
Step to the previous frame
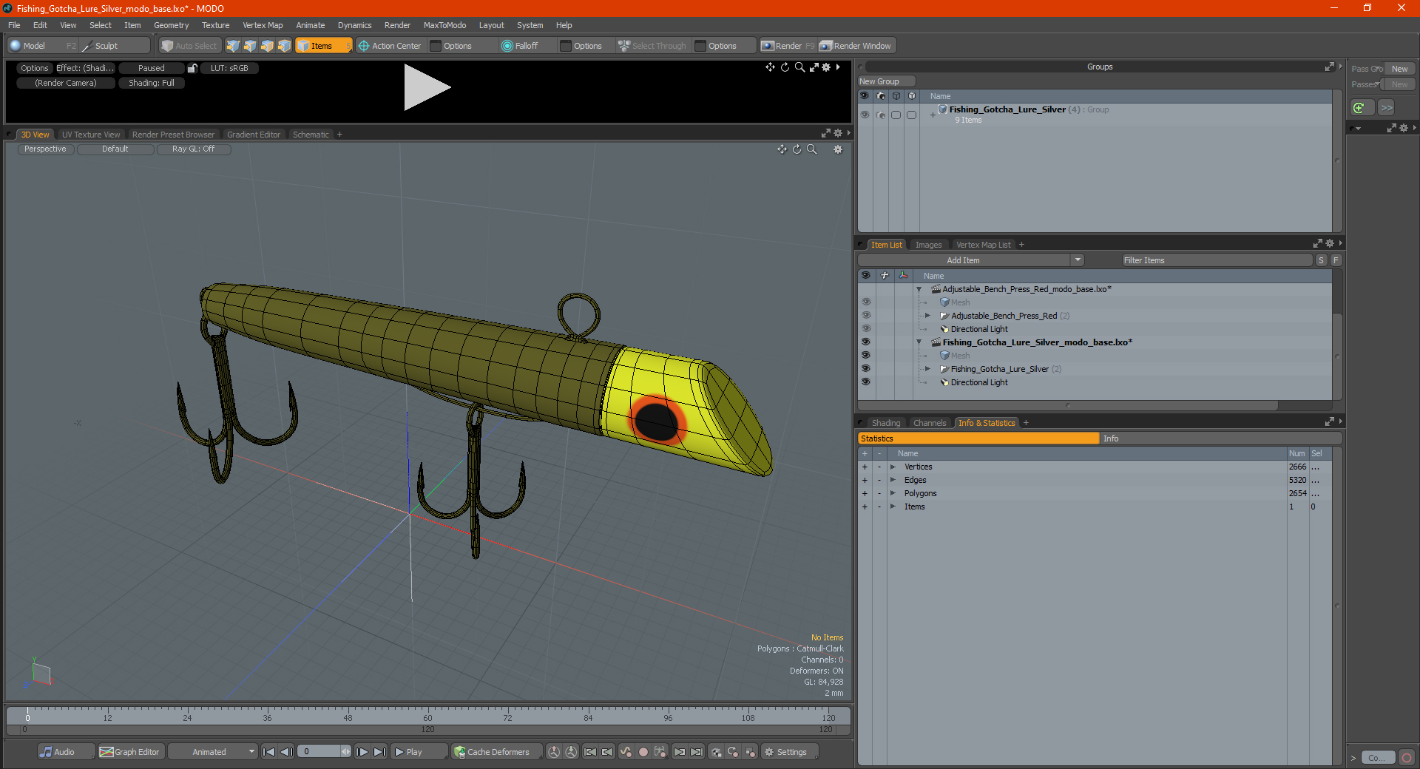[287, 752]
